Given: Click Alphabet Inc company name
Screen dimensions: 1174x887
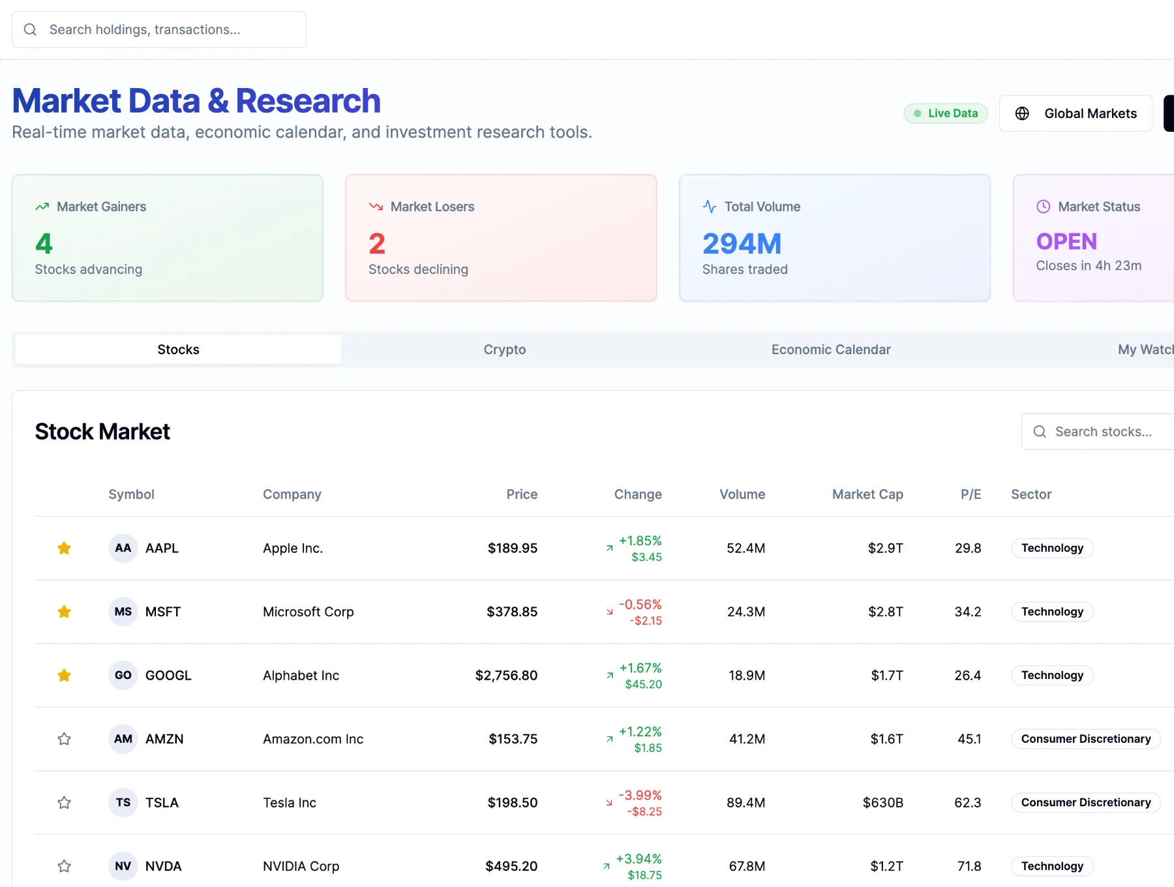Looking at the screenshot, I should point(301,676).
